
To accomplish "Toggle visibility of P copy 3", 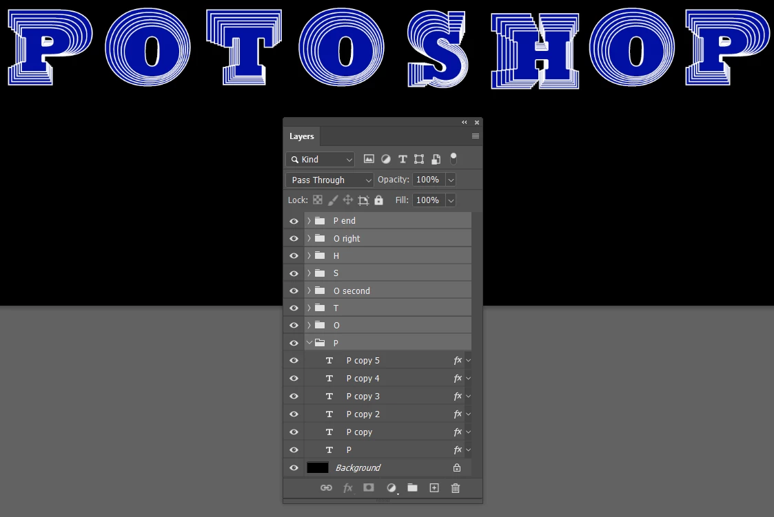I will tap(294, 397).
